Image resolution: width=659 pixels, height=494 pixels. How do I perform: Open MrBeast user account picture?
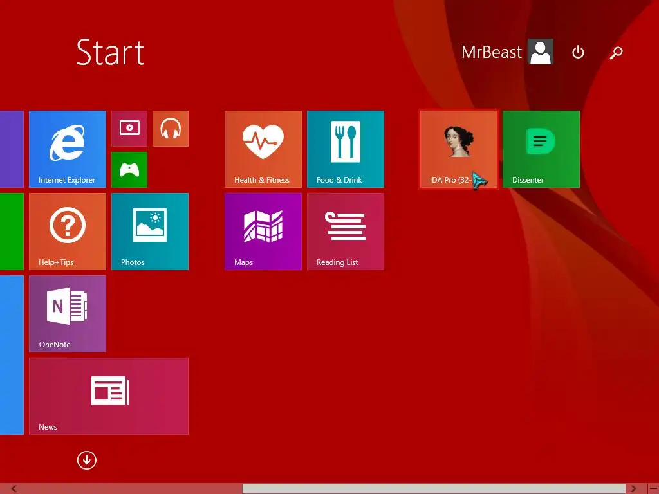pos(541,51)
